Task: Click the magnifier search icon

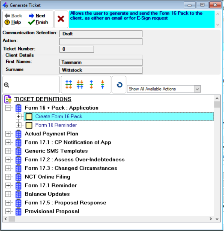Action: tap(6, 85)
